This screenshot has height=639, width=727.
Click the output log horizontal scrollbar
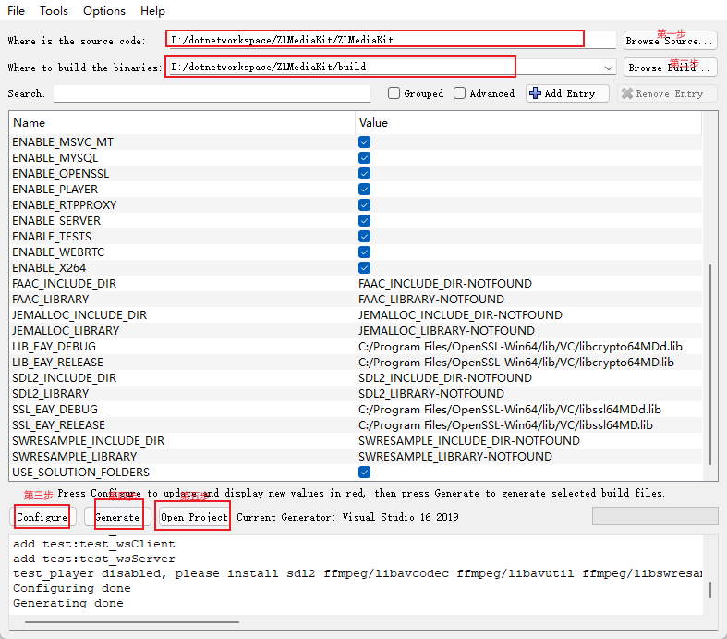(132, 621)
